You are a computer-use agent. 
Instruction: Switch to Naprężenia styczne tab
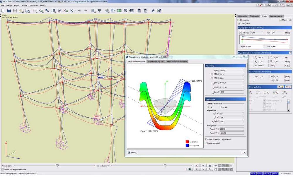click(x=155, y=61)
